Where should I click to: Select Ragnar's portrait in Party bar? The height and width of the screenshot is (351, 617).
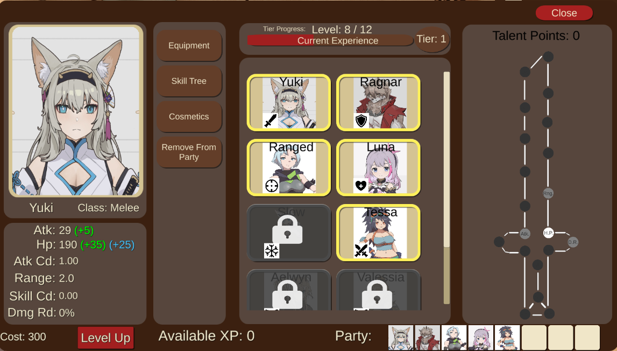[427, 338]
